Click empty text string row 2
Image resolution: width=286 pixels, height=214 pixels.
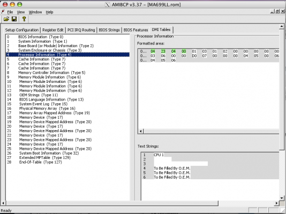[162, 159]
